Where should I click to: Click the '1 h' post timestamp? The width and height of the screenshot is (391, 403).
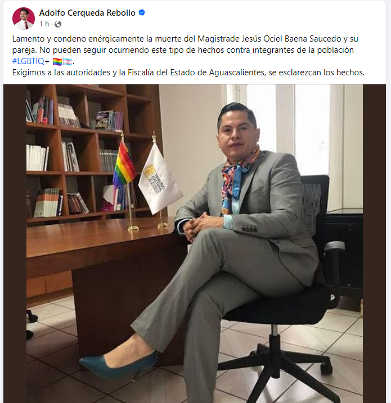pos(44,24)
